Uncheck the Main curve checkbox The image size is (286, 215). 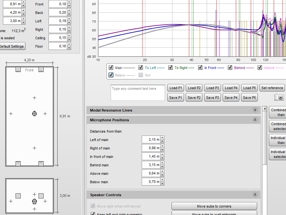point(111,67)
